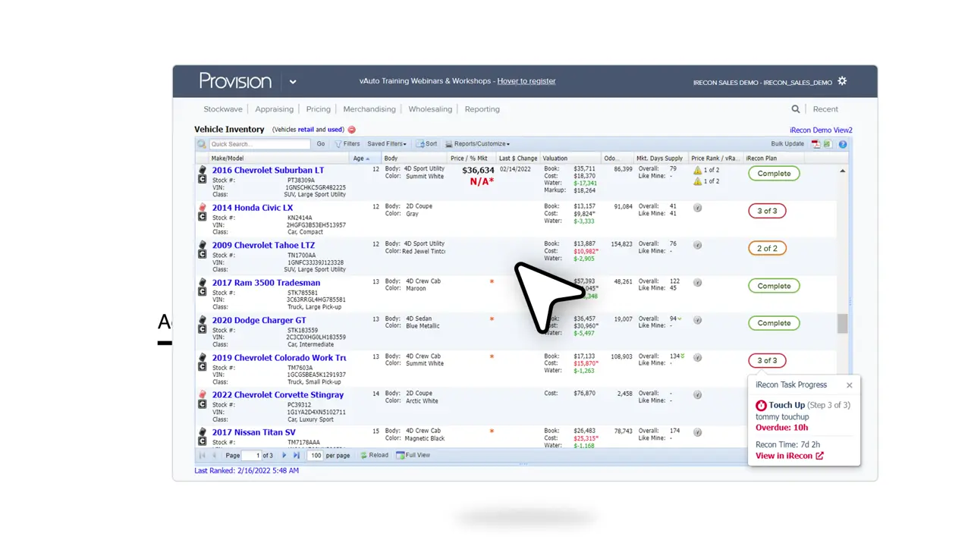
Task: Click the first warning triangle for Suburban LT
Action: 697,171
